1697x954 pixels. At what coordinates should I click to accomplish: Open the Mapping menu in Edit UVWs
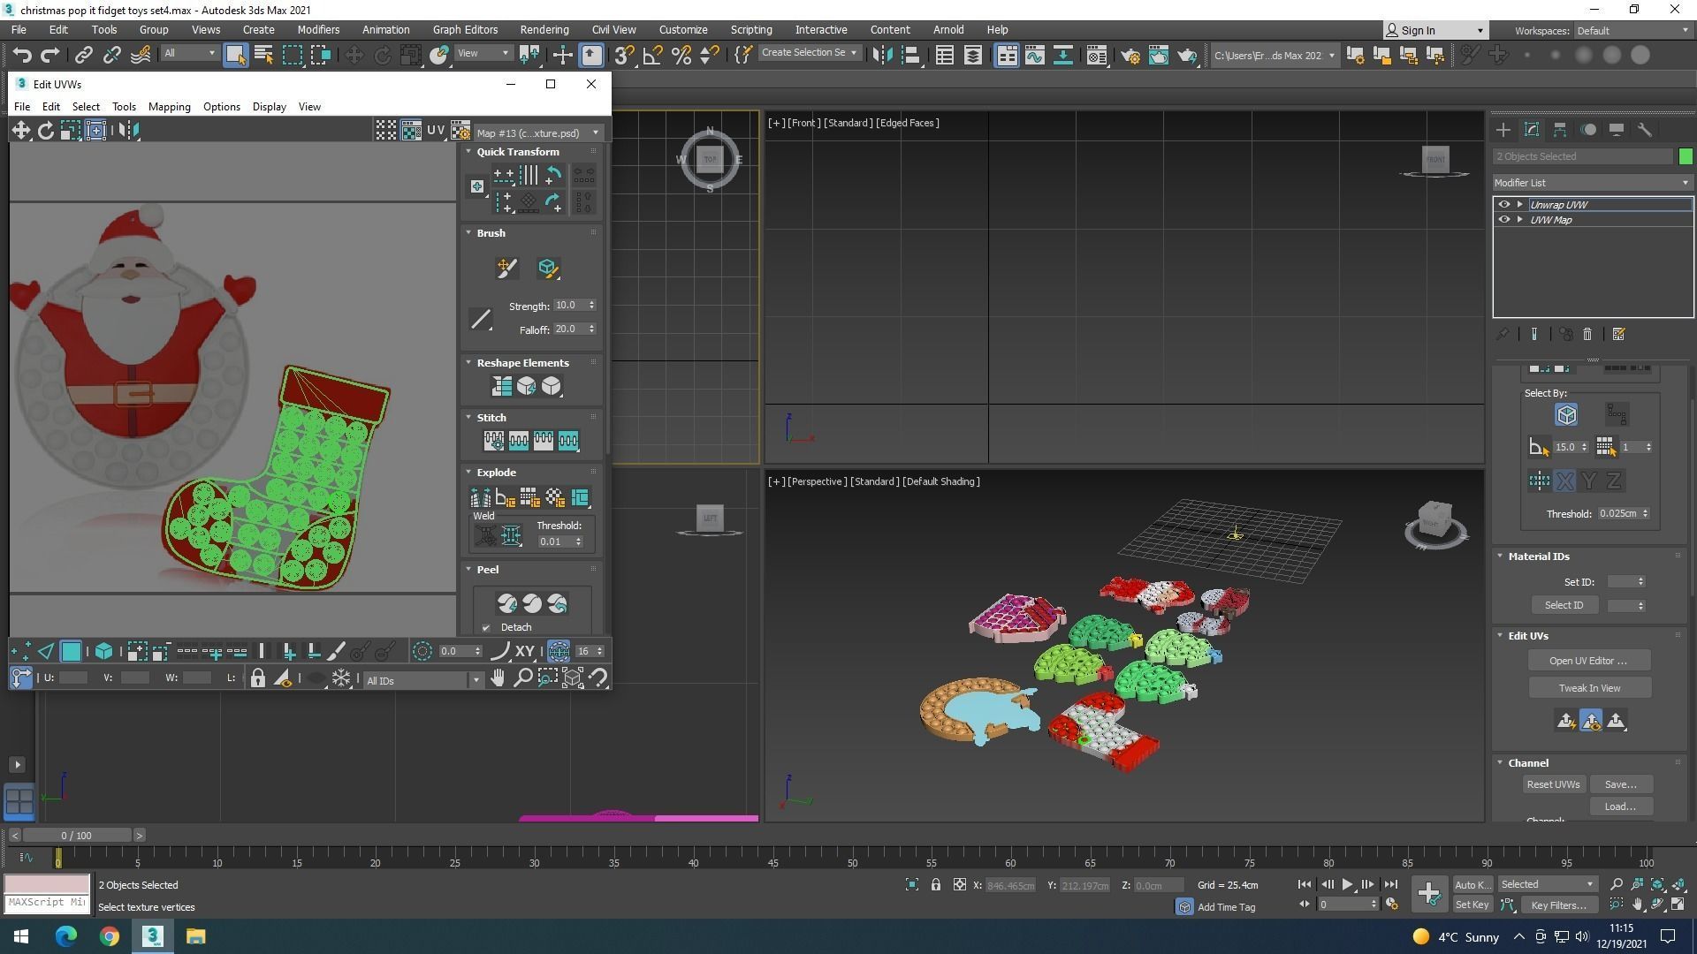point(169,107)
